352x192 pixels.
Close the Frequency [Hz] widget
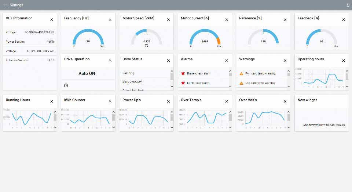[110, 20]
